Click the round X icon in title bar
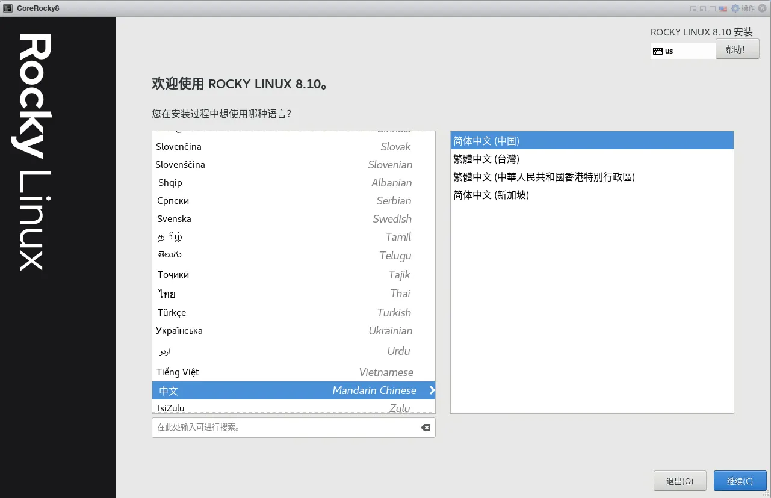Screen dimensions: 771x498 click(x=763, y=8)
